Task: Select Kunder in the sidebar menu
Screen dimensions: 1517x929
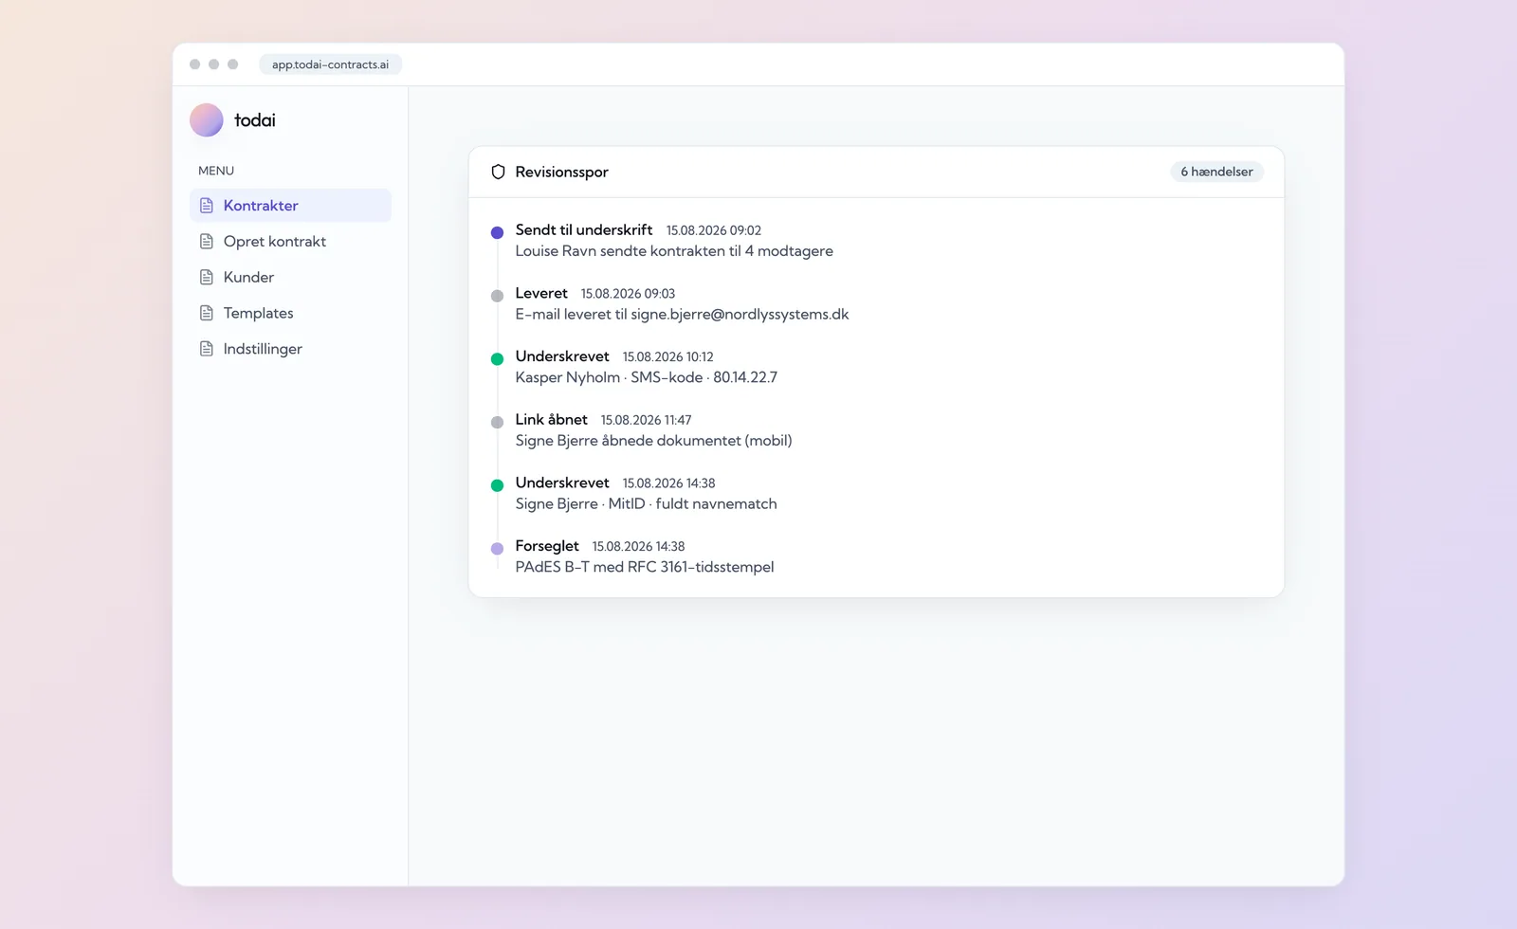Action: [x=290, y=278]
